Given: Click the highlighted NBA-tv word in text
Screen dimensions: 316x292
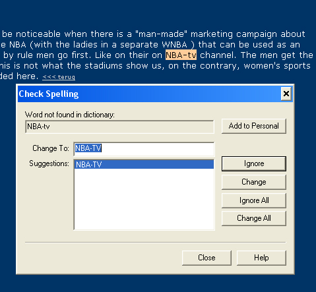Looking at the screenshot, I should click(181, 55).
